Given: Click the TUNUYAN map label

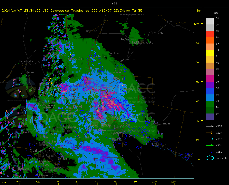Looking at the screenshot, I should click(59, 168).
